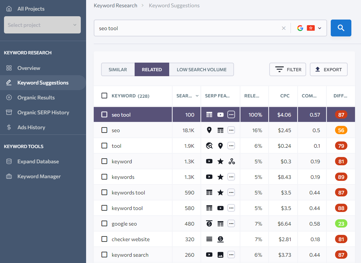Sort by search volume column arrow

click(197, 96)
